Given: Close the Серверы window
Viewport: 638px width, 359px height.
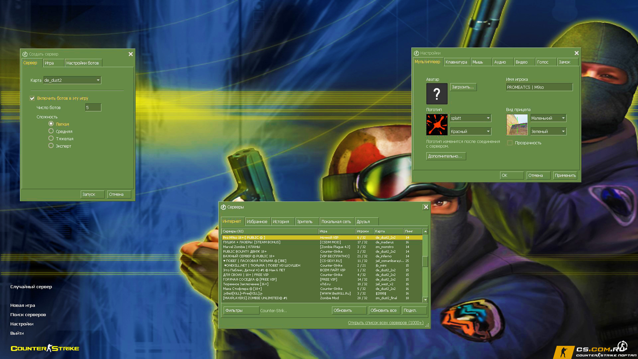Looking at the screenshot, I should [426, 207].
